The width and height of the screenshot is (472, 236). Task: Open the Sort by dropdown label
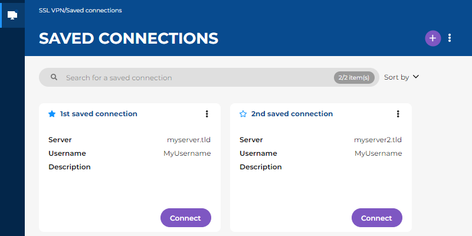point(396,77)
